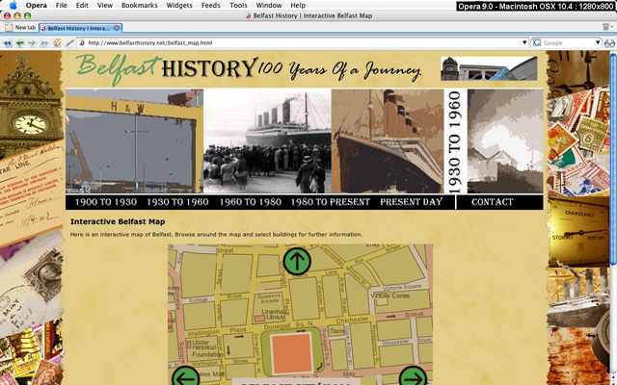Reload the page with the orange reload icon
This screenshot has height=385, width=617.
58,42
